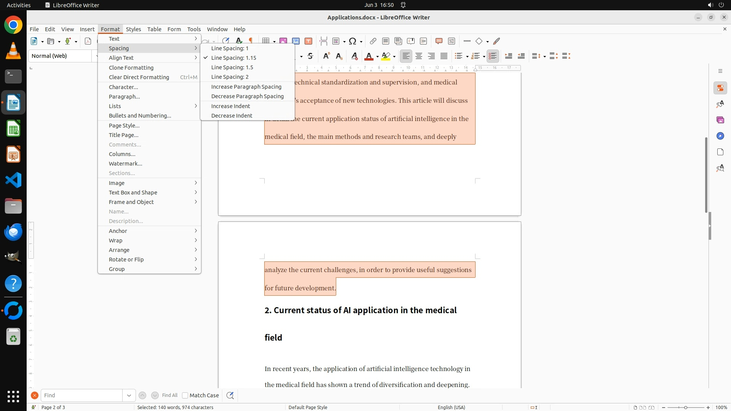Insert a special character with Omega icon
This screenshot has height=411, width=731.
click(353, 41)
